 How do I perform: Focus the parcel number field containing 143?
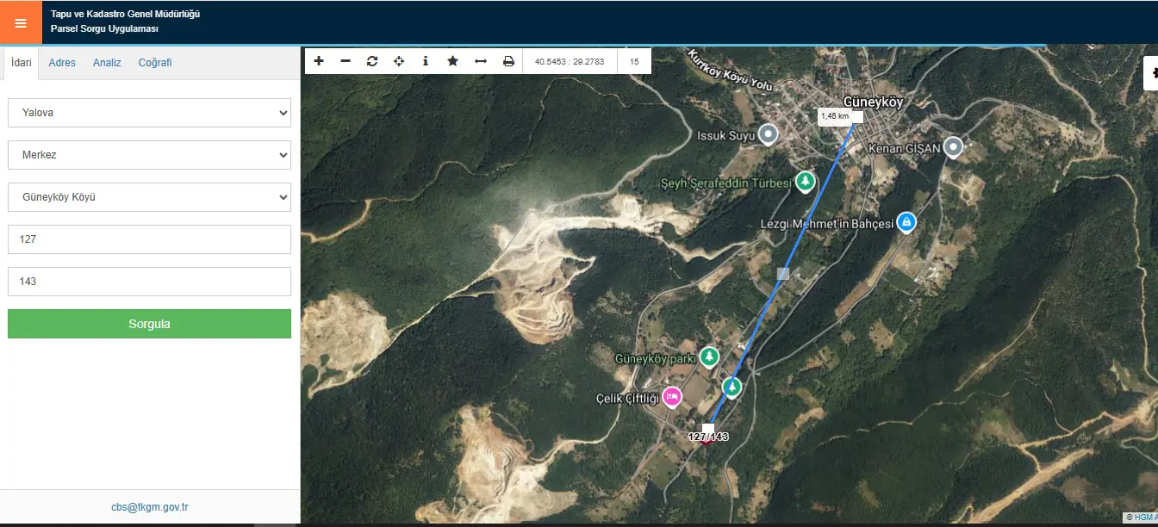point(149,282)
